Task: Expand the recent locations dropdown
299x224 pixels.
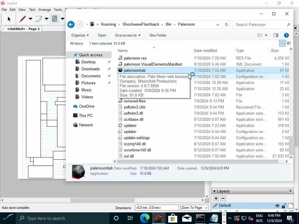Action: coord(87,24)
